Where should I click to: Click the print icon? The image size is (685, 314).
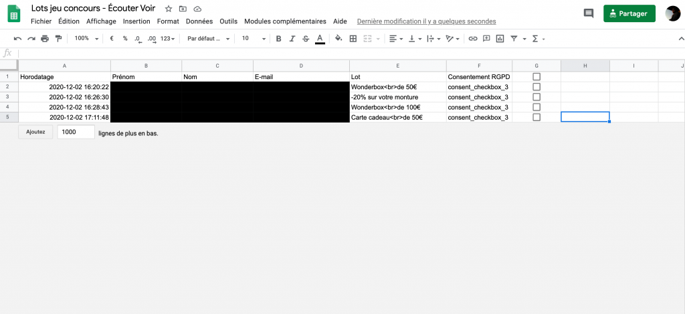[x=45, y=39]
